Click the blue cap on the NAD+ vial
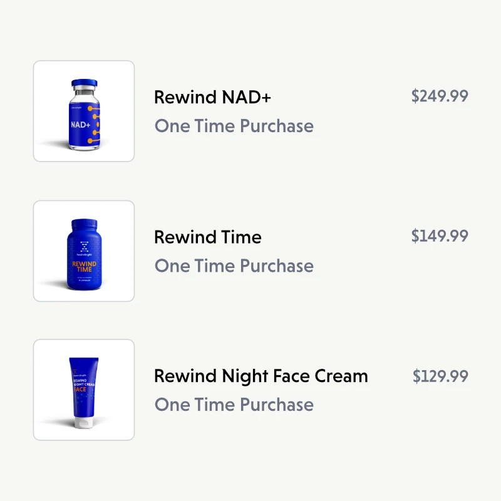 pos(85,83)
